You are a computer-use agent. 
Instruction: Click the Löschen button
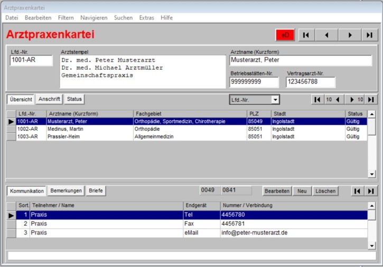pos(325,191)
